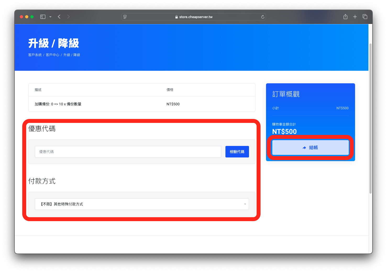Open a new tab with plus icon
The height and width of the screenshot is (273, 387).
point(355,17)
